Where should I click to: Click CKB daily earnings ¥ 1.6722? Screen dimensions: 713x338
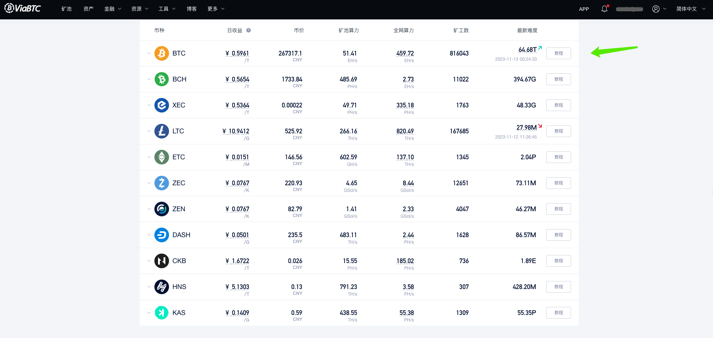tap(237, 261)
